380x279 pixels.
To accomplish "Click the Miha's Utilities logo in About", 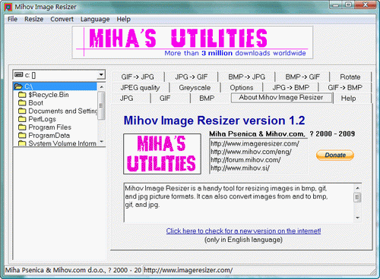I will [x=162, y=154].
